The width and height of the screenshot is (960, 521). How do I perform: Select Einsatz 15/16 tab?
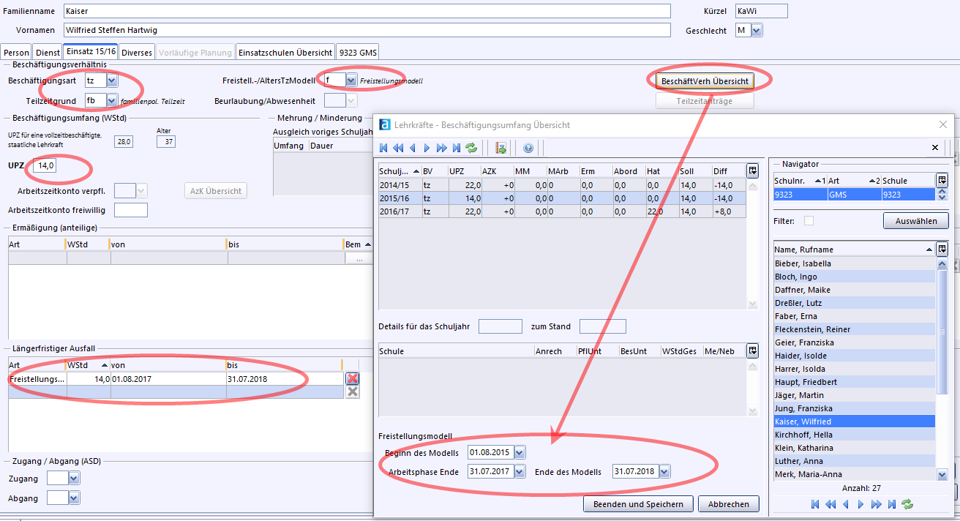pyautogui.click(x=91, y=52)
